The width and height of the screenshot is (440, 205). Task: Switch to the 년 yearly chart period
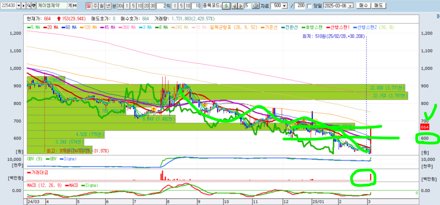click(x=108, y=5)
